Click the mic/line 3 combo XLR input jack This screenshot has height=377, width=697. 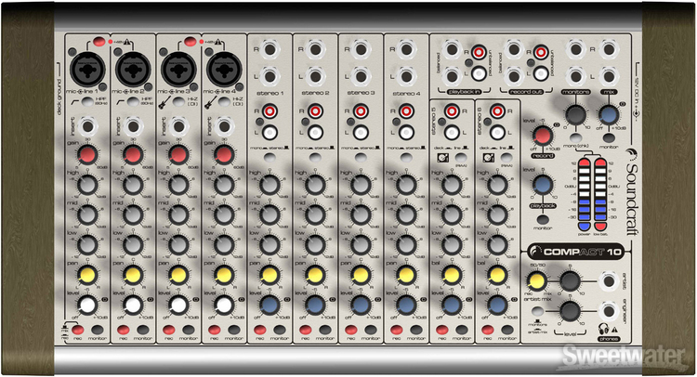click(x=178, y=70)
